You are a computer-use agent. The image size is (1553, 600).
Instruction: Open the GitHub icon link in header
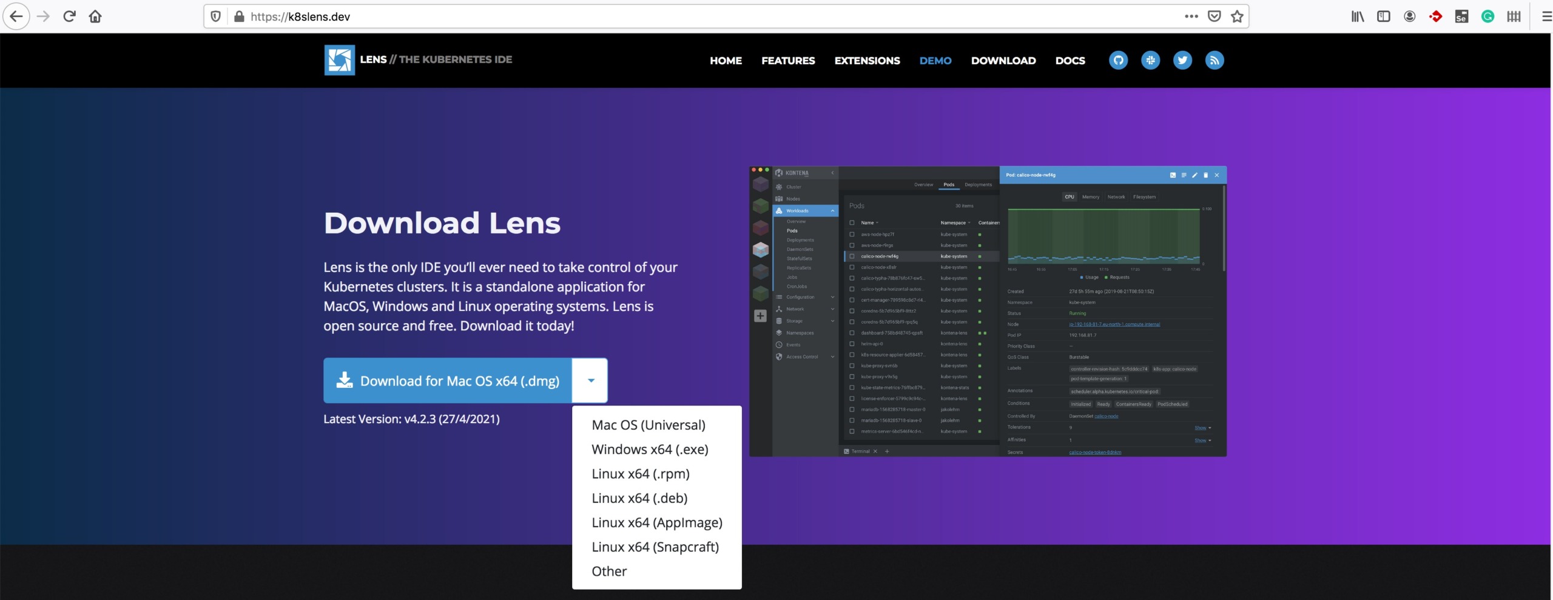pyautogui.click(x=1119, y=61)
